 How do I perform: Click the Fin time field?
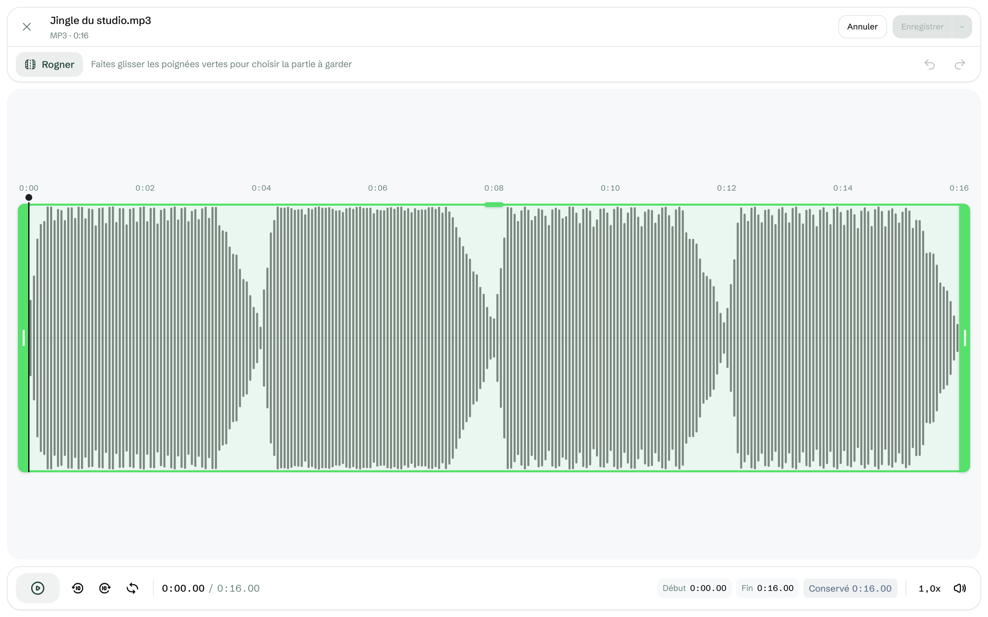click(x=767, y=588)
